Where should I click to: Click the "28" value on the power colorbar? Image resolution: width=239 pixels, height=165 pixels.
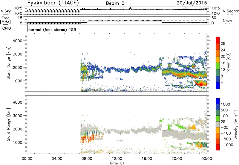click(x=223, y=43)
